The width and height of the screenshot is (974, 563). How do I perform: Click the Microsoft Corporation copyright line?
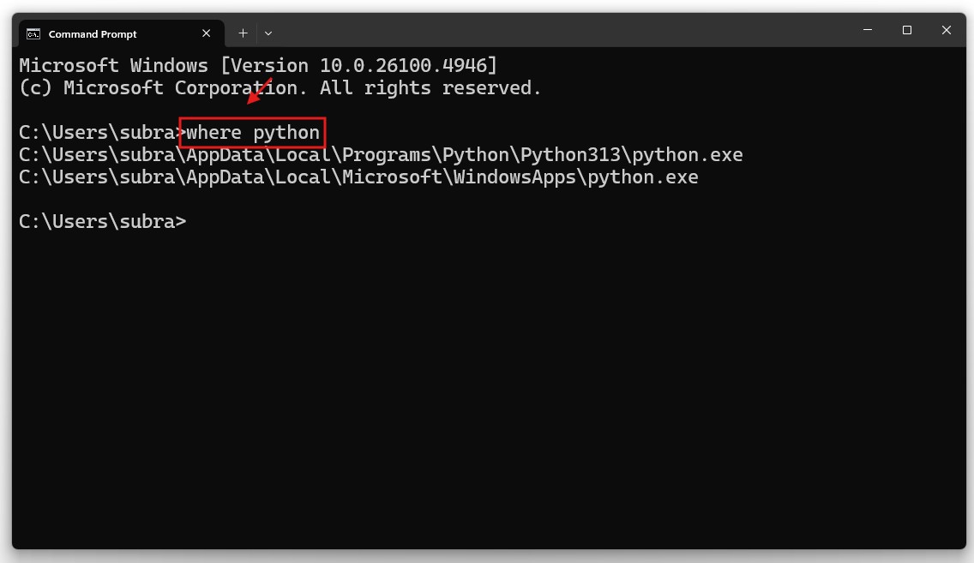(280, 88)
